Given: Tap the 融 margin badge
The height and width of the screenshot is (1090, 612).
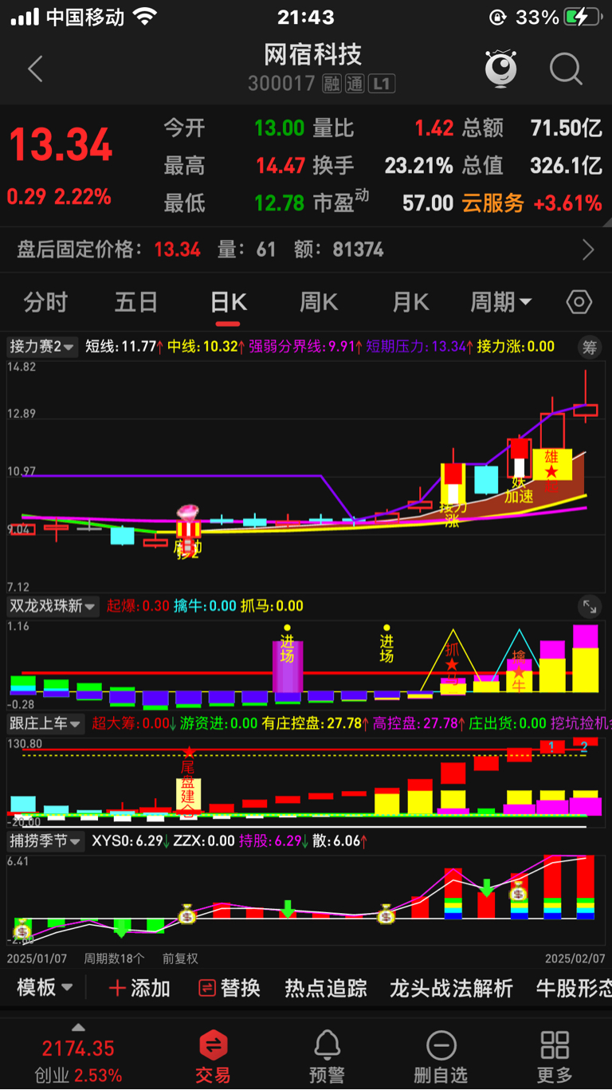Looking at the screenshot, I should pyautogui.click(x=331, y=83).
